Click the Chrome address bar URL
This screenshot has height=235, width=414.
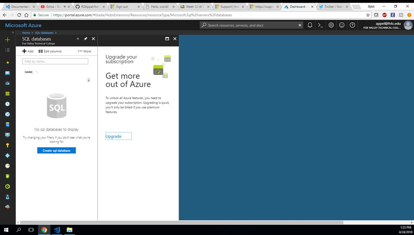click(x=142, y=15)
